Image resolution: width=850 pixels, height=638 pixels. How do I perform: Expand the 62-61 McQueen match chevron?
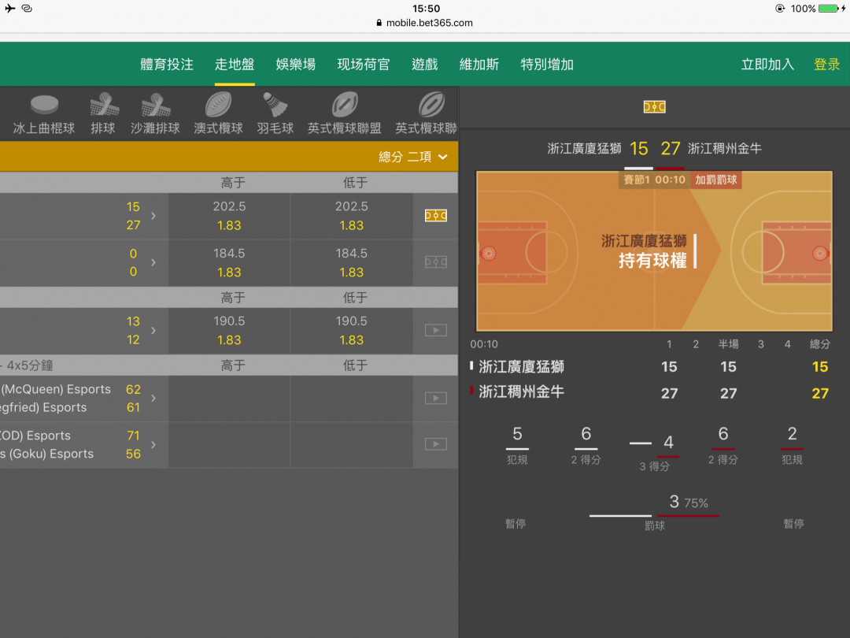(x=154, y=399)
